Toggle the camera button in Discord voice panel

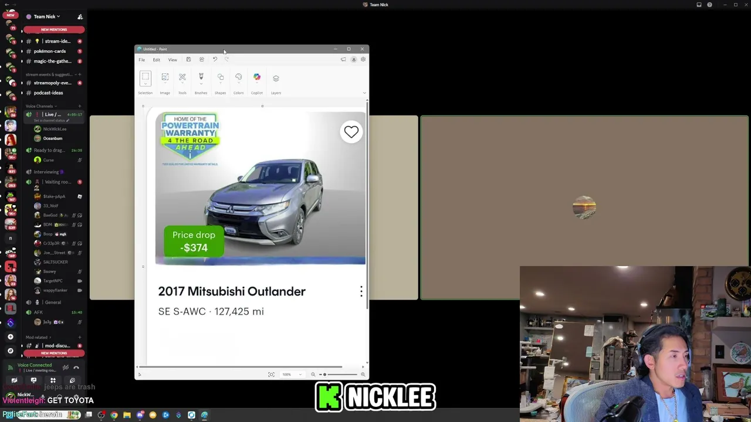coord(14,380)
